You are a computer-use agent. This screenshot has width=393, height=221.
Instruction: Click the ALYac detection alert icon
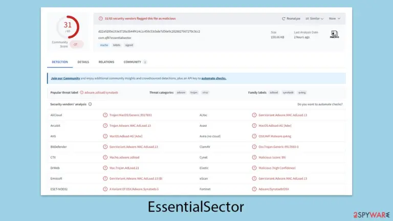click(254, 115)
